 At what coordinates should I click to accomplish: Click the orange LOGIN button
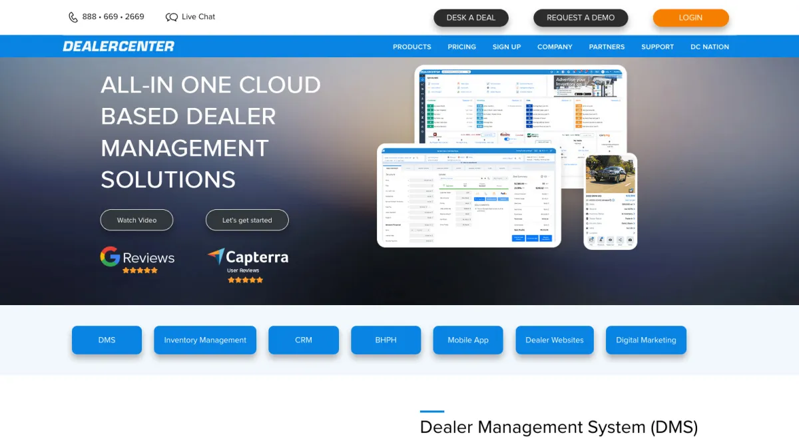click(x=690, y=18)
